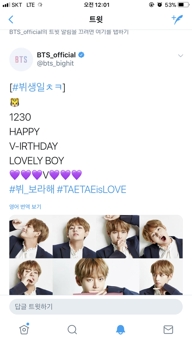The height and width of the screenshot is (341, 192).
Task: Open hashtag #뷔생일ㅊㅋ
Action: click(37, 87)
